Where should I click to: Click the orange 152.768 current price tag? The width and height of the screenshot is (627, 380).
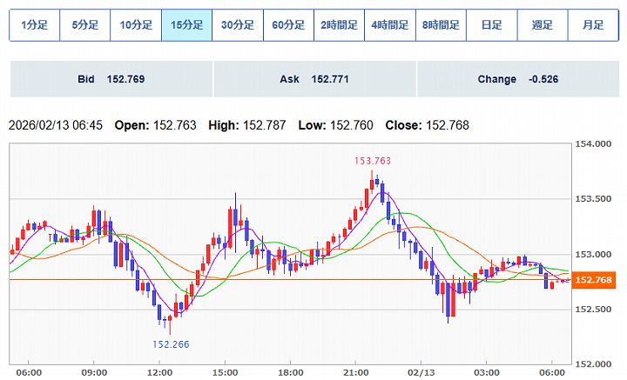596,280
